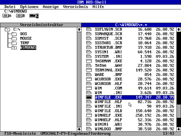Click the STRUKTUR.BMP file icon
The width and height of the screenshot is (181, 136).
(x=89, y=47)
